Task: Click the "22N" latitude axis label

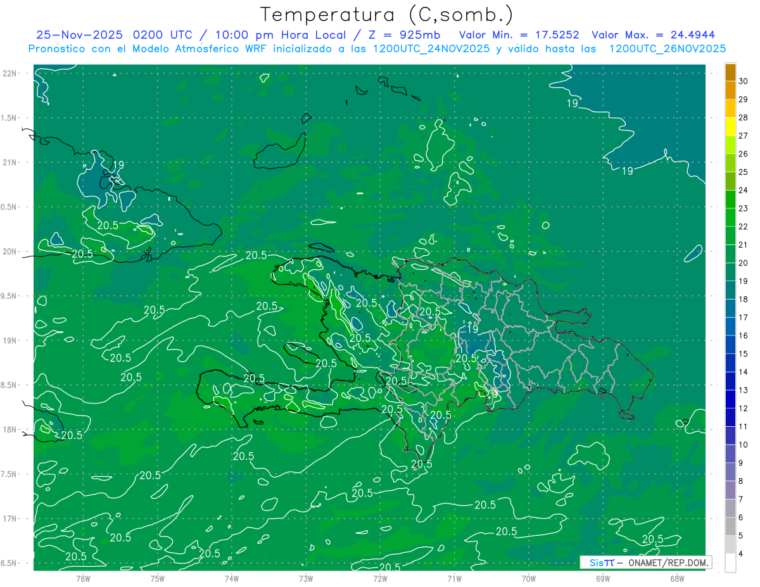Action: 9,73
